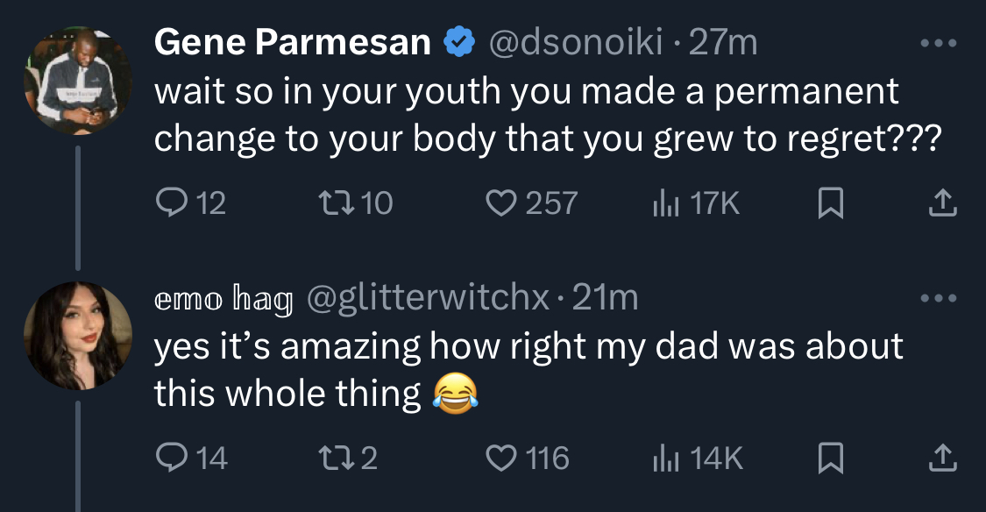Bookmark Gene Parmesan's tweet
The width and height of the screenshot is (986, 512).
coord(830,203)
